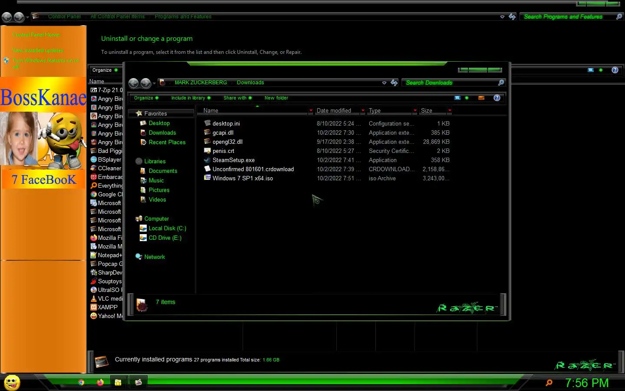Viewport: 625px width, 391px height.
Task: Click the Control Panel taskbar button
Action: tap(138, 382)
